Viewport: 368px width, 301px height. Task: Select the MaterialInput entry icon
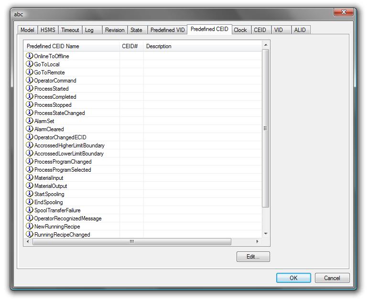click(x=30, y=178)
